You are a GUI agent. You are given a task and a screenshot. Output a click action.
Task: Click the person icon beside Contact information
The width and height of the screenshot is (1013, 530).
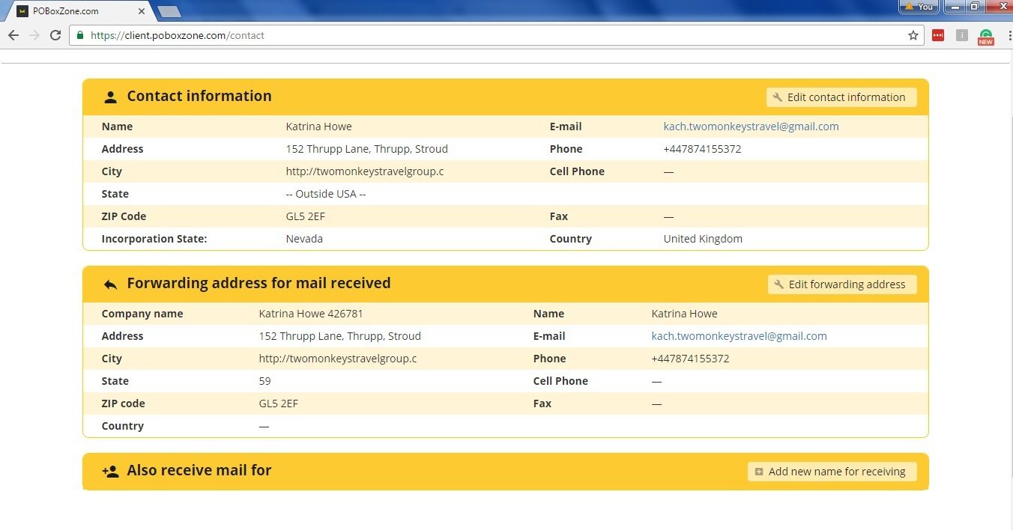pyautogui.click(x=111, y=97)
